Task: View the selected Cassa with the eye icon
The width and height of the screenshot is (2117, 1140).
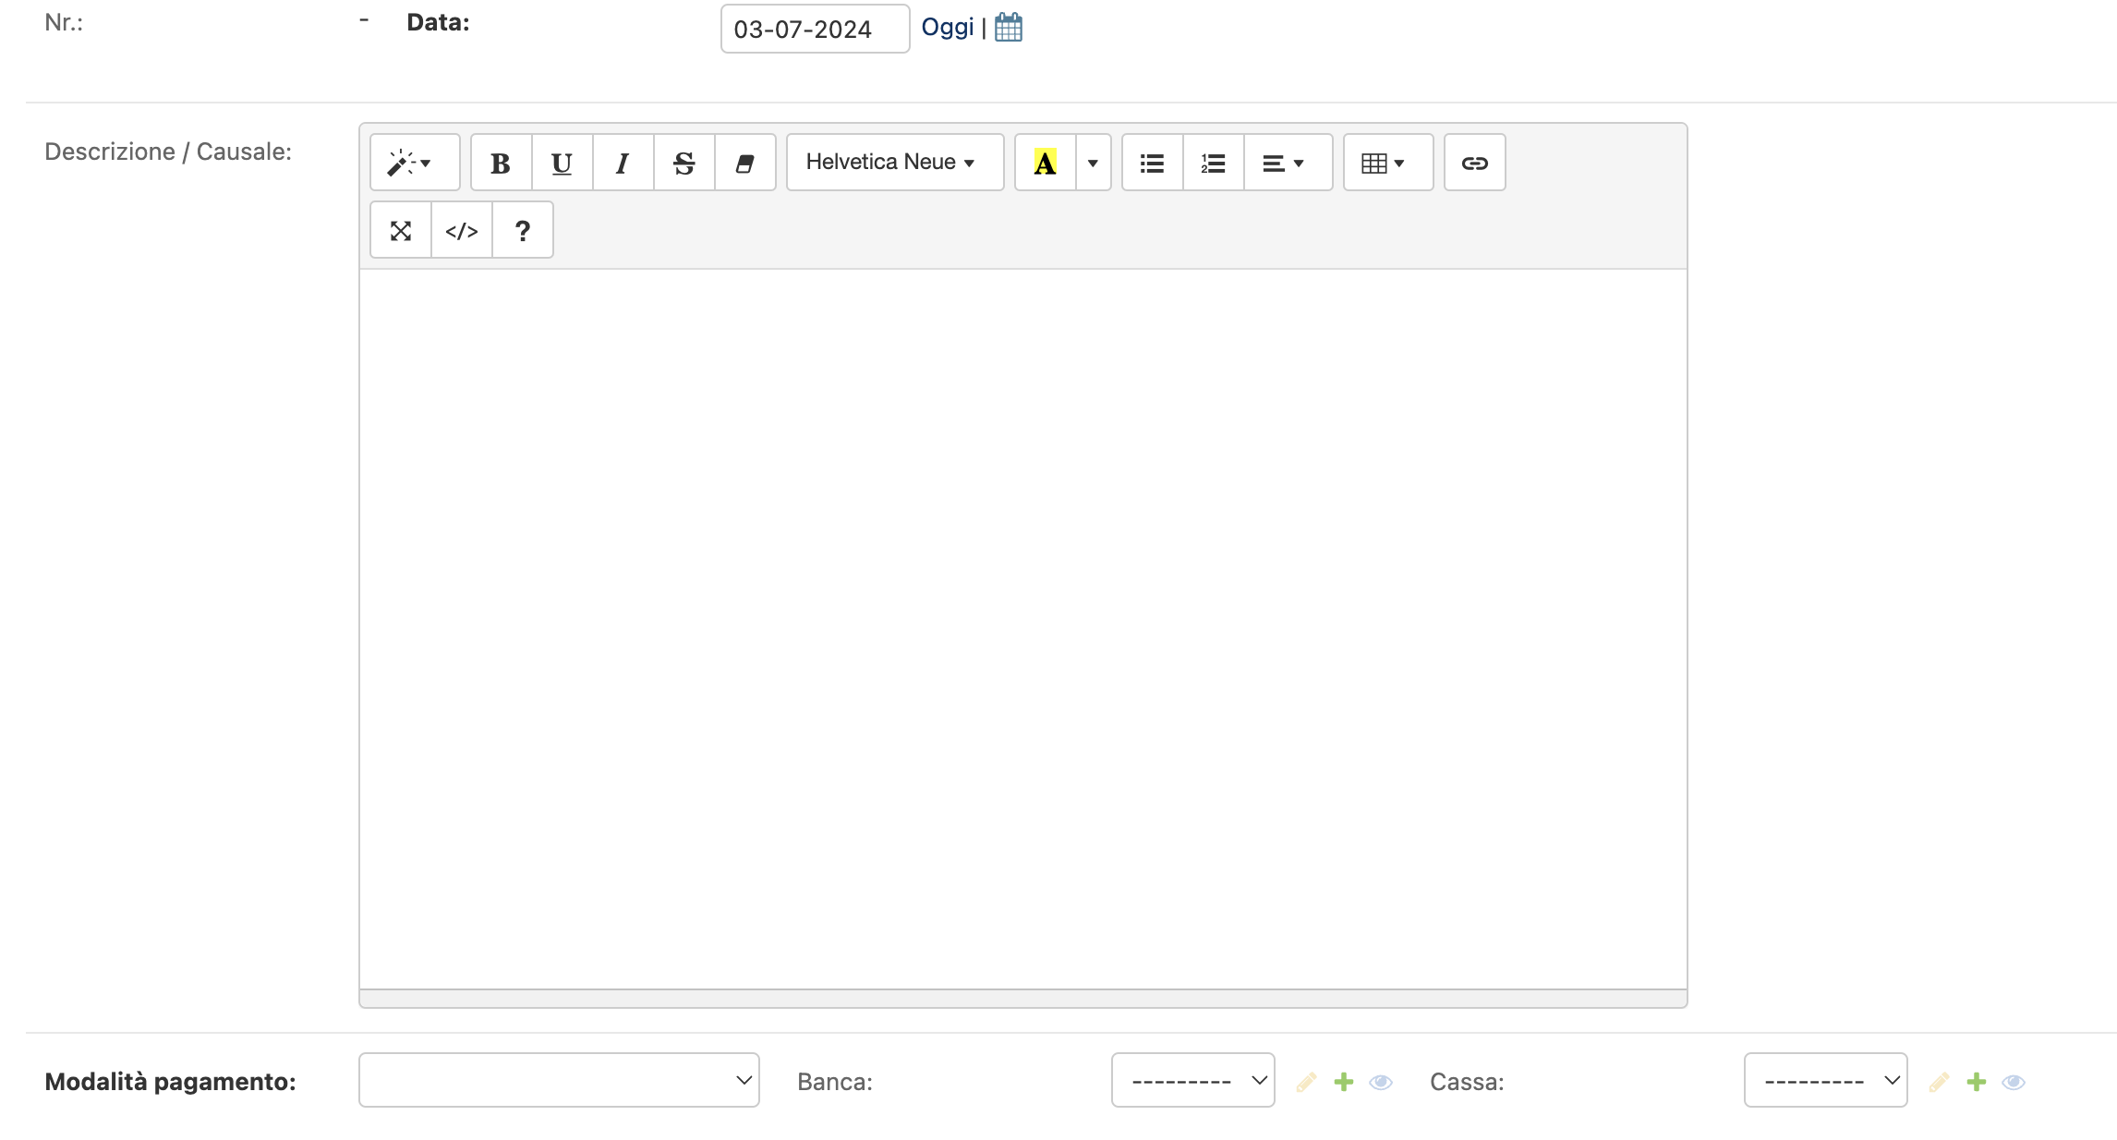Action: click(2013, 1082)
